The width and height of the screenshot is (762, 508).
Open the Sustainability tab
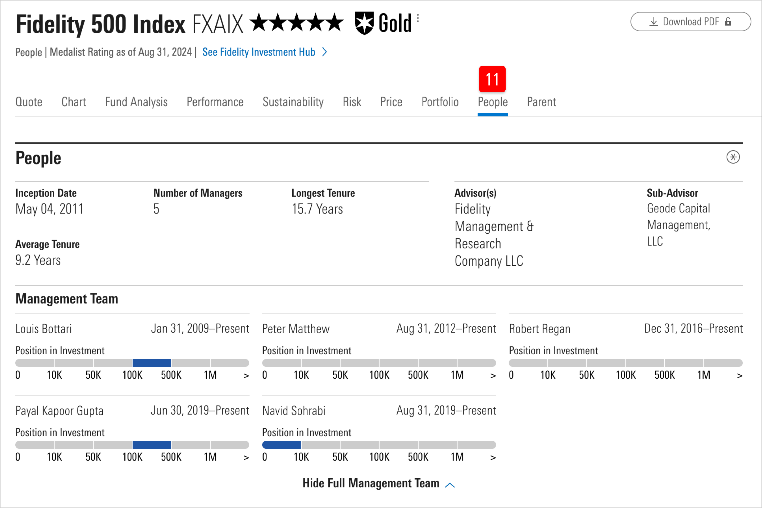[293, 102]
